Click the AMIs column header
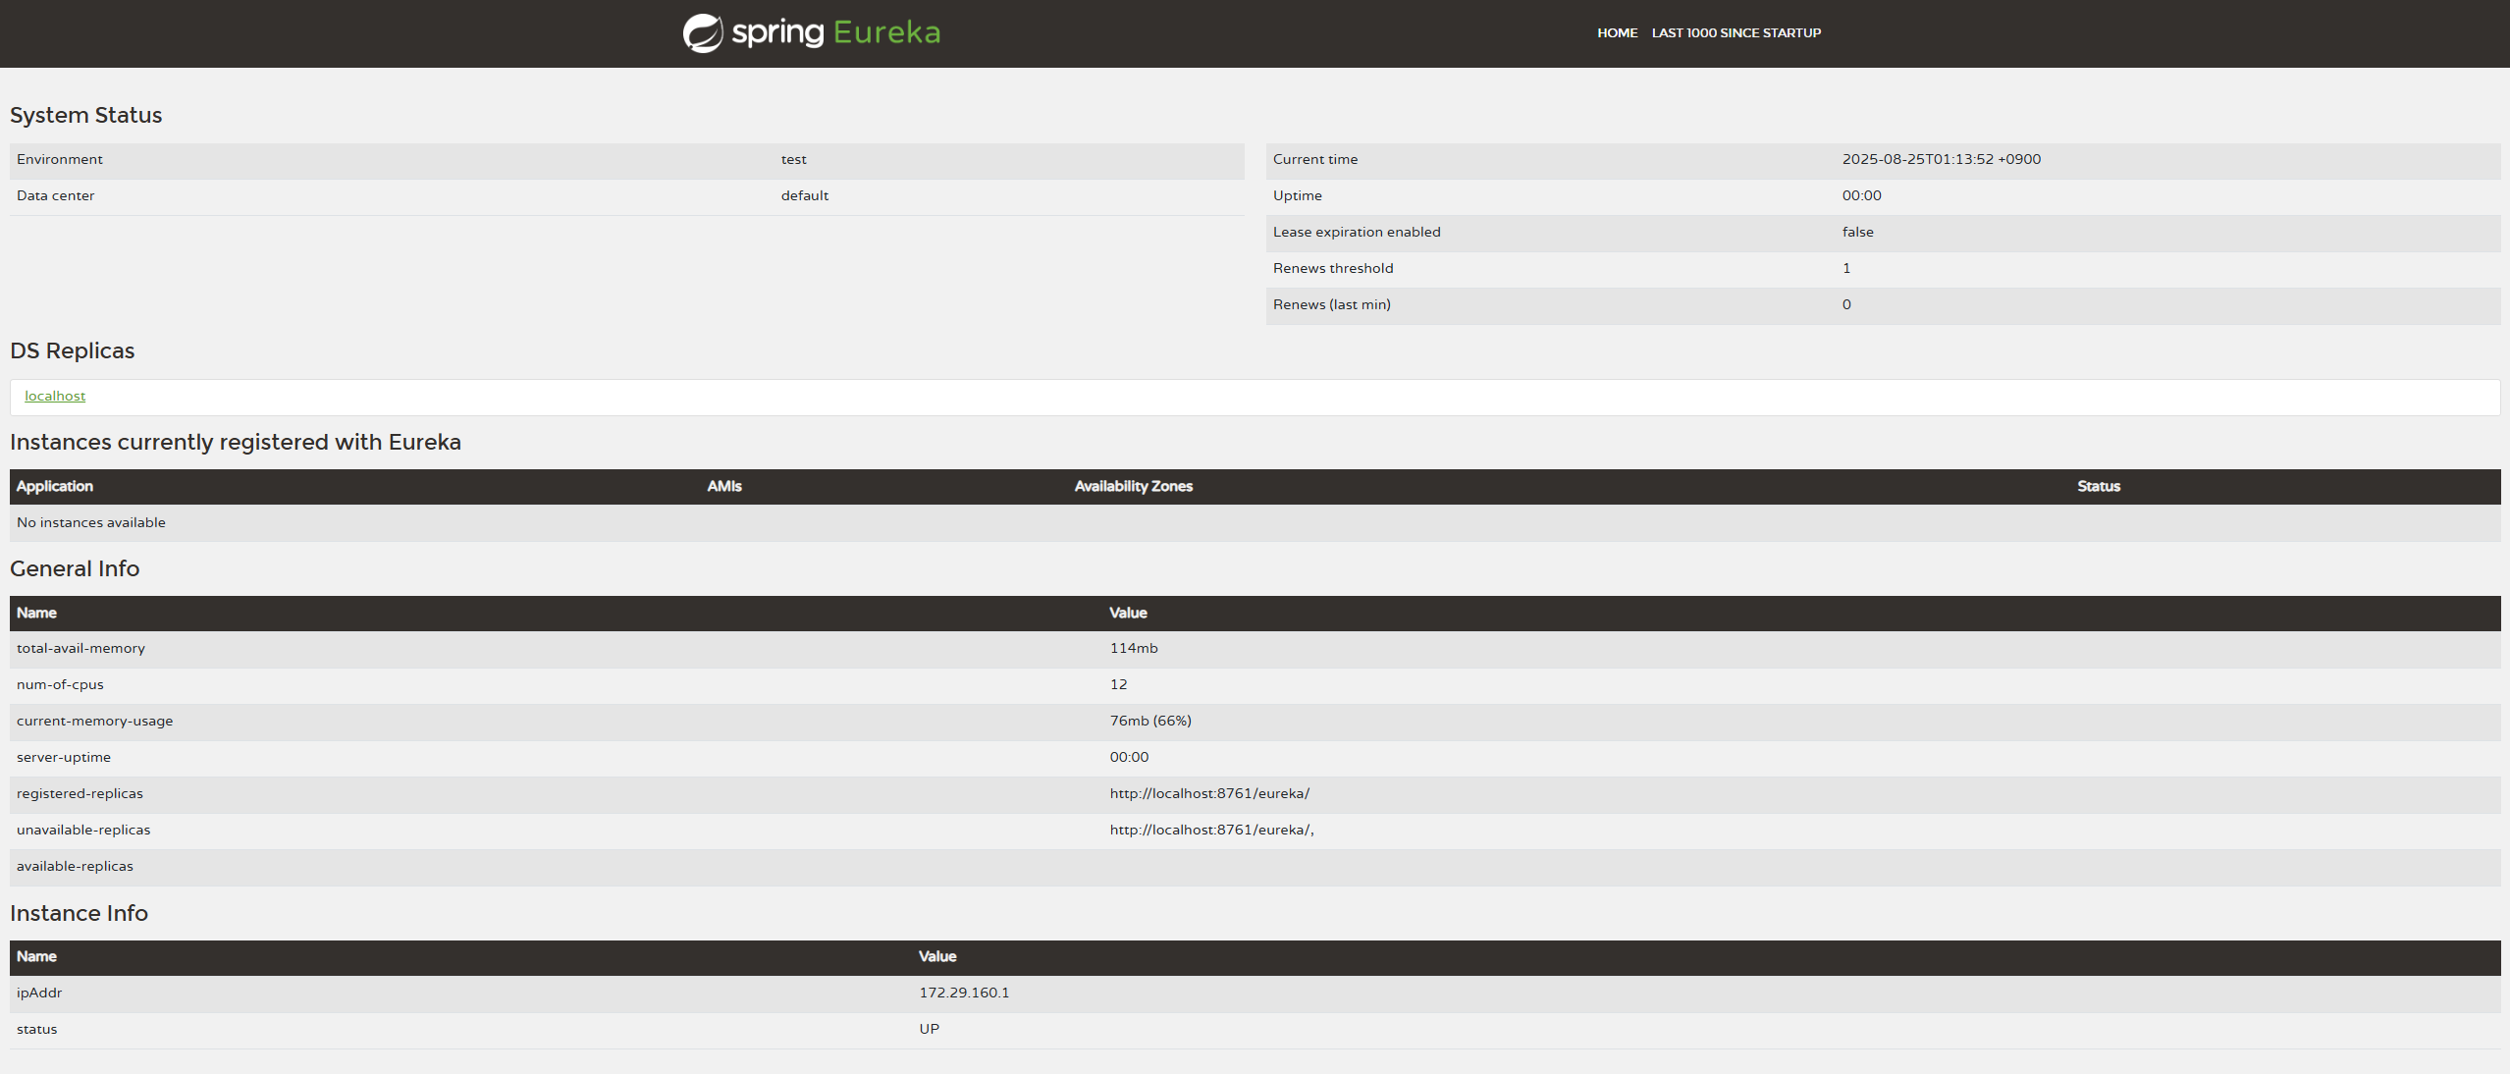 pyautogui.click(x=724, y=487)
